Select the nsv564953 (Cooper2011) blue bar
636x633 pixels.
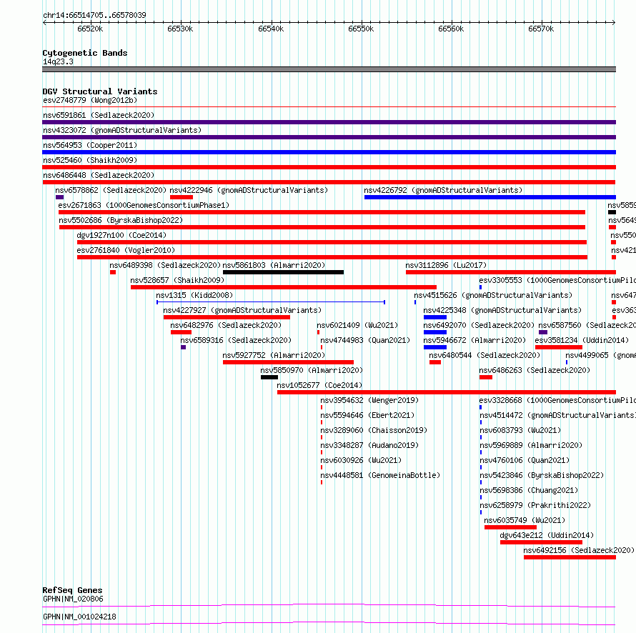329,152
